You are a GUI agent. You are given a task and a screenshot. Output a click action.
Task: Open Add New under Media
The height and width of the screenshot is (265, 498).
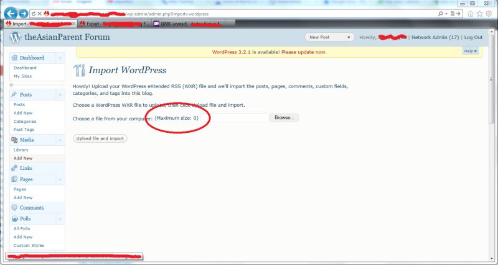click(23, 158)
